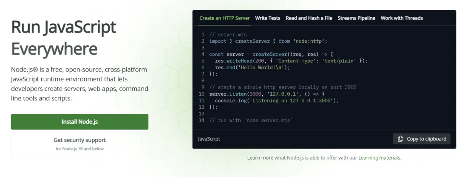
Task: Click the '// server.mjs' comment line
Action: (228, 34)
